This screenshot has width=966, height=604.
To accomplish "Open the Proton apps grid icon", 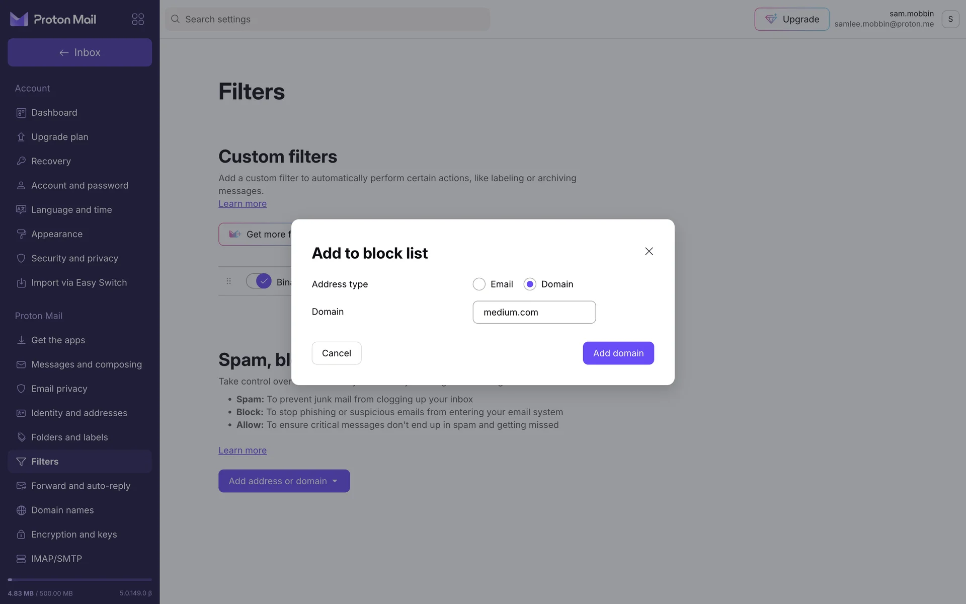I will [x=138, y=19].
